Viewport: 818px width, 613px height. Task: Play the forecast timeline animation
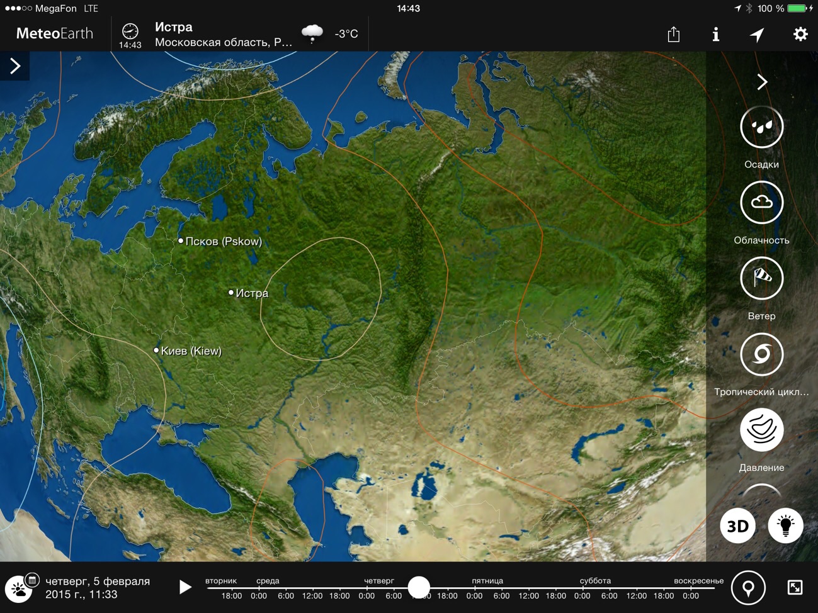[x=185, y=587]
